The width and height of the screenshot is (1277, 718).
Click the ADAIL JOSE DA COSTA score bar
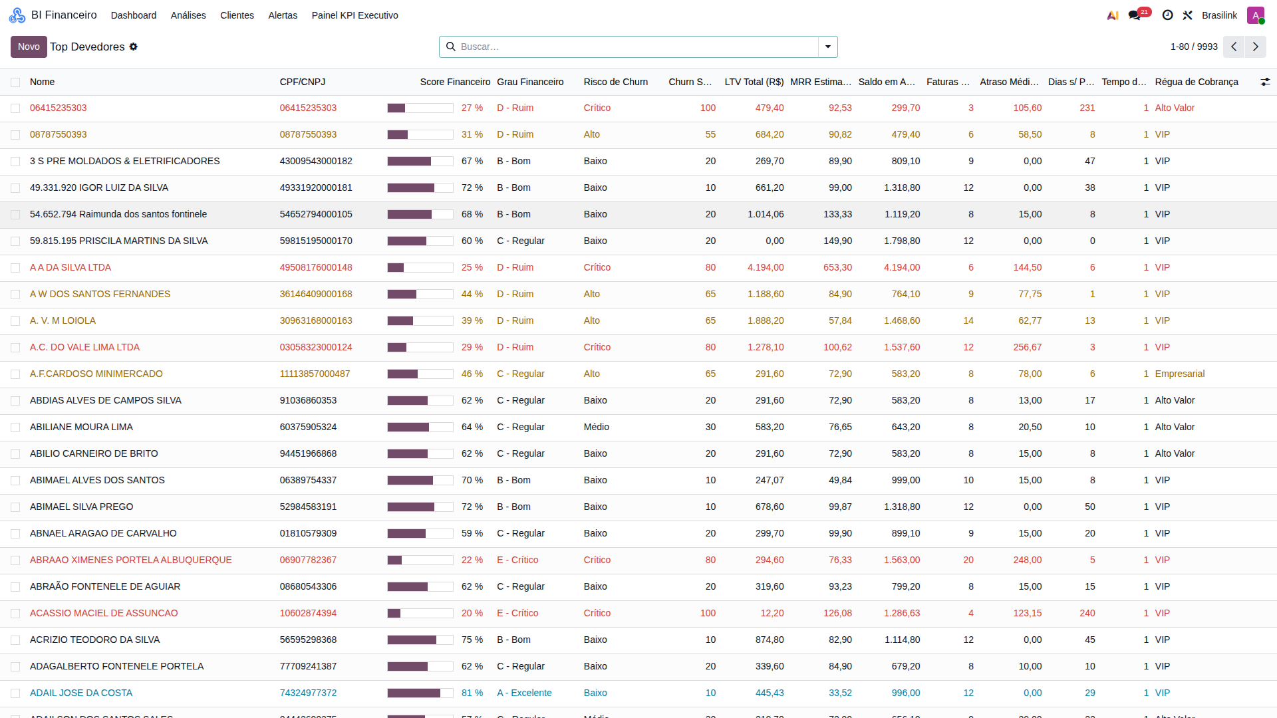point(420,693)
